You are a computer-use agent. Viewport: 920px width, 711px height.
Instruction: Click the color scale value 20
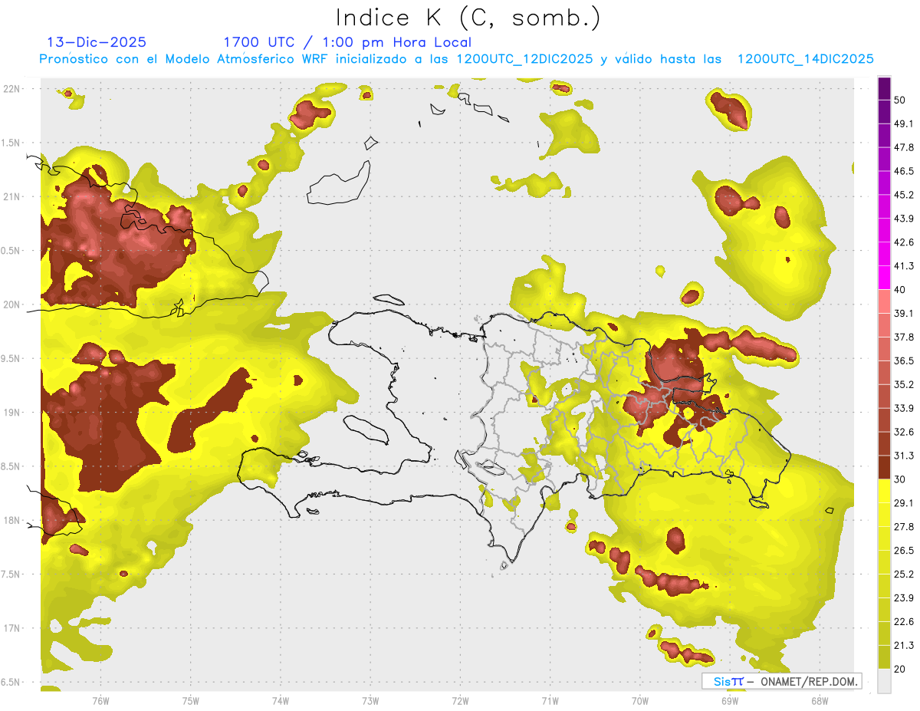[900, 670]
